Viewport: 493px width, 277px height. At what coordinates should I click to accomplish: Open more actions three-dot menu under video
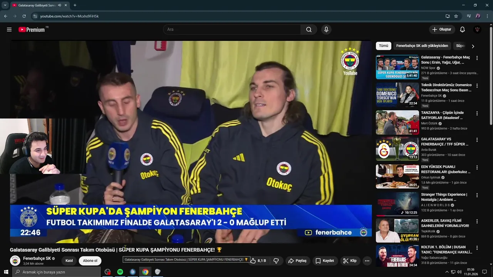pyautogui.click(x=367, y=261)
